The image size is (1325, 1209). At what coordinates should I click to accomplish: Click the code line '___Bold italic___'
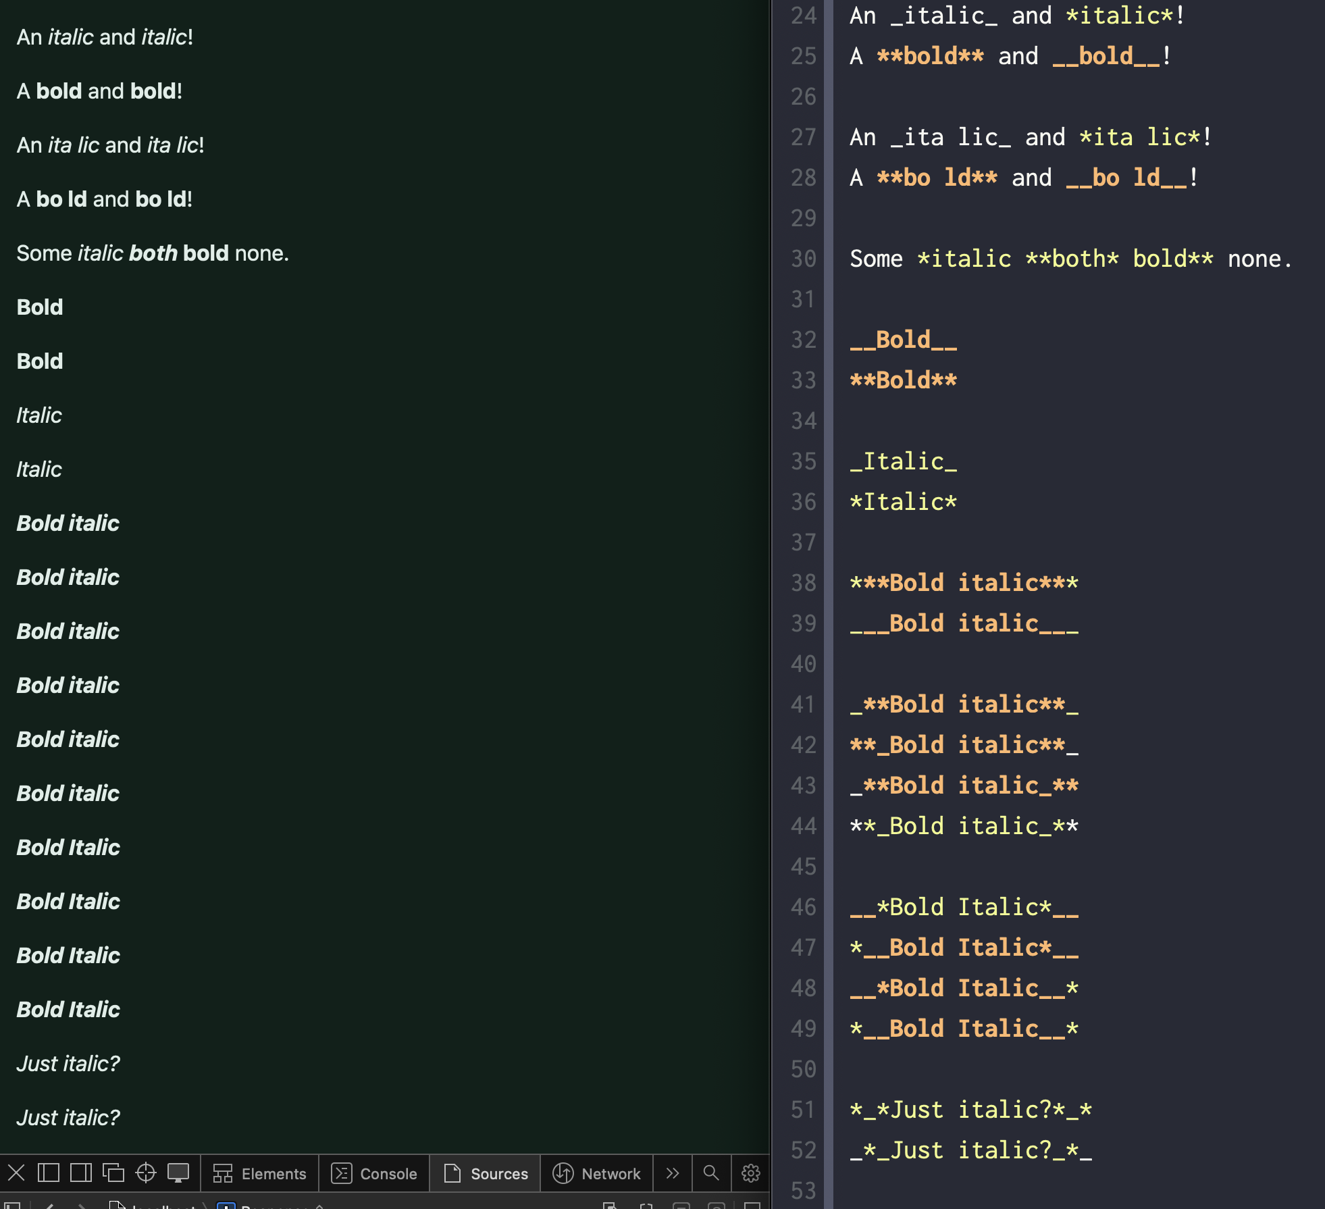tap(964, 623)
